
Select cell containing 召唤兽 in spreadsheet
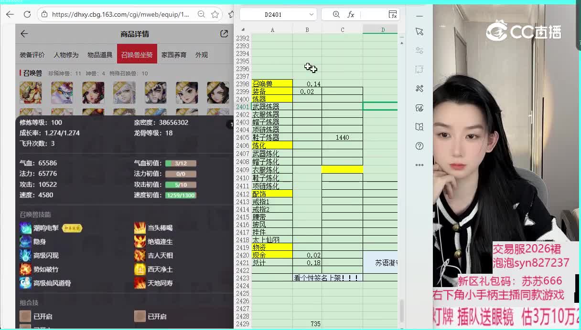point(272,84)
